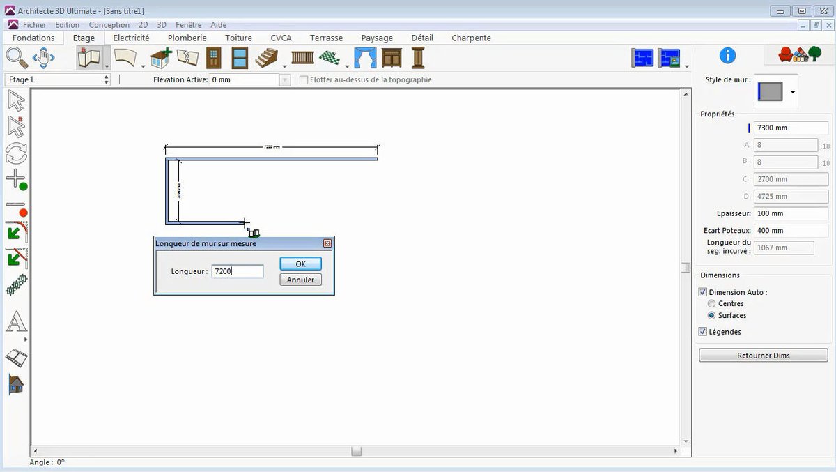Toggle Flotter au-dessus de la topographie checkbox
Viewport: 836px width, 472px height.
click(x=304, y=80)
